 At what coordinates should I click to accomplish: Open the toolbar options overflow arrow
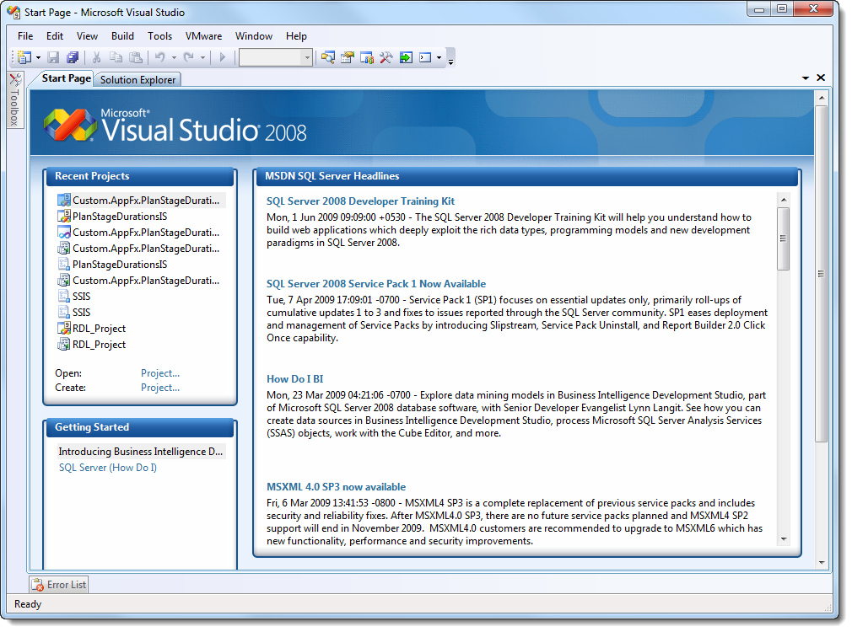(x=451, y=60)
